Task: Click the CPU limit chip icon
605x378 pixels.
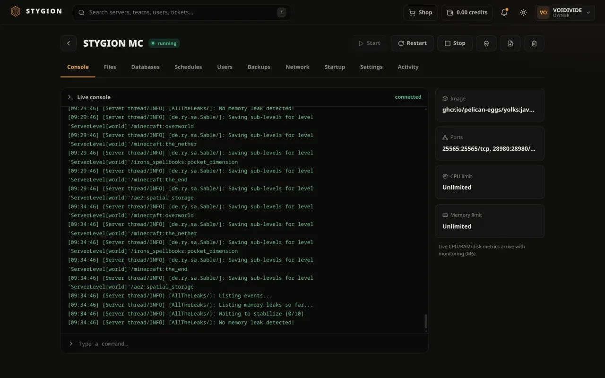Action: [445, 176]
